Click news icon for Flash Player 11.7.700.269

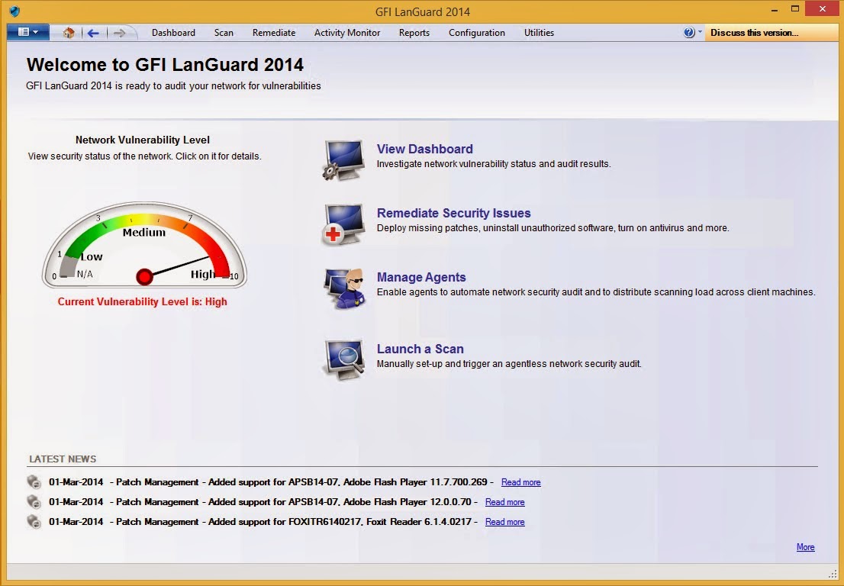[x=34, y=481]
